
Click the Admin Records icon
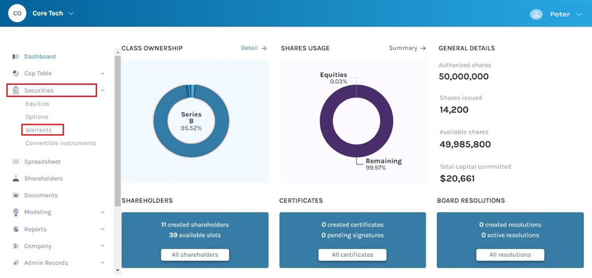(x=16, y=262)
